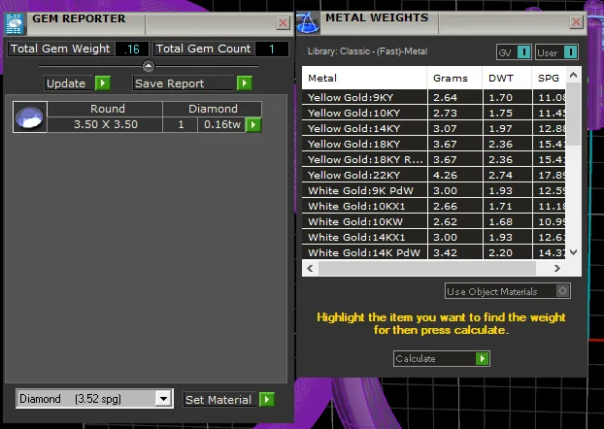This screenshot has height=429, width=604.
Task: Click the Total Gem Weight value .16
Action: point(132,49)
